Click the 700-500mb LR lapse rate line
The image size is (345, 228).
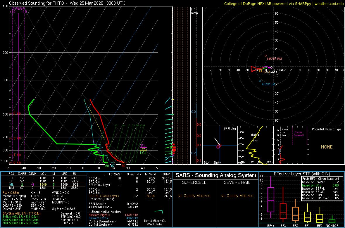click(20, 223)
